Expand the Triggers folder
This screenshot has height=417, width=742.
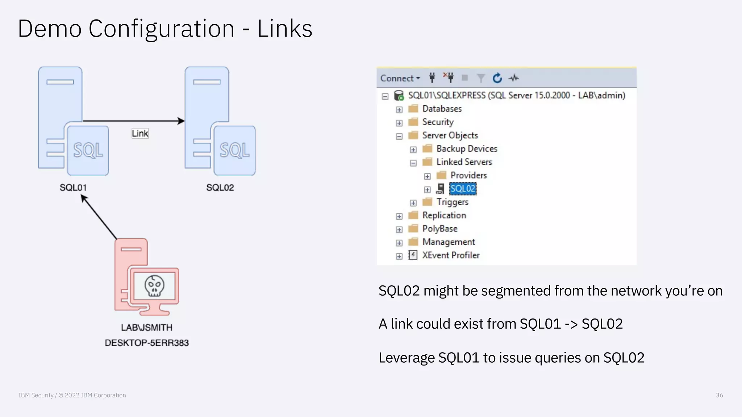[x=413, y=203]
